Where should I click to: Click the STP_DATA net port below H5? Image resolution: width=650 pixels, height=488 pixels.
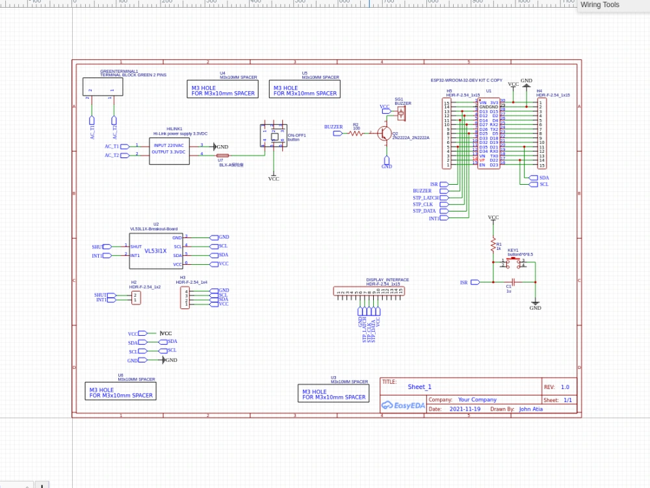tap(444, 211)
